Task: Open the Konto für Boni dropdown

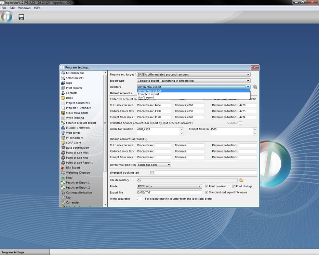Action: [154, 165]
